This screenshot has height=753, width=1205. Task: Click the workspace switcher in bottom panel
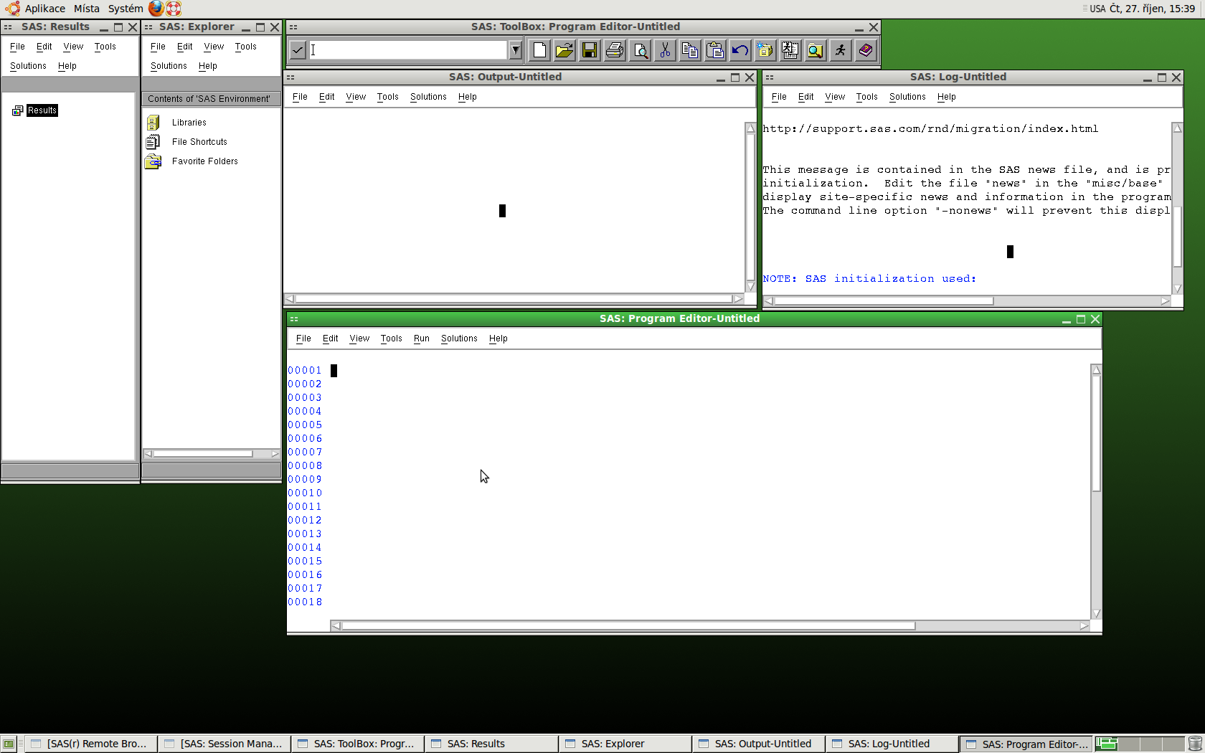1139,744
